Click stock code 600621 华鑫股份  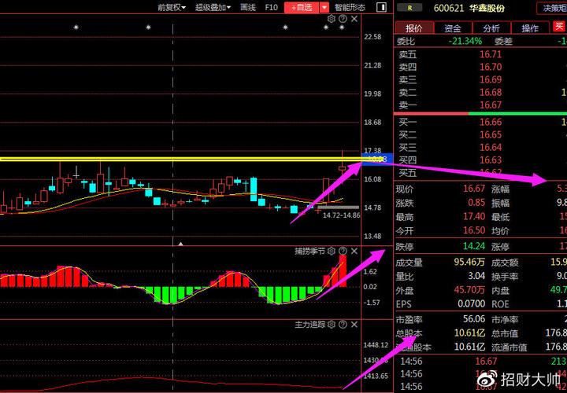pos(469,8)
